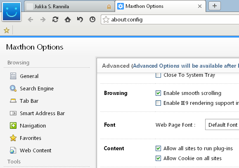Click the Maxthon smiley avatar icon
The height and width of the screenshot is (168, 239).
click(x=12, y=12)
